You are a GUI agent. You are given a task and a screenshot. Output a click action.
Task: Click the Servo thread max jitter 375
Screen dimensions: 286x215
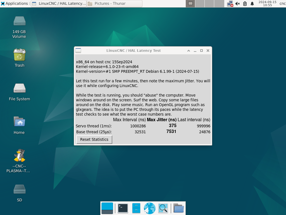coord(173,126)
